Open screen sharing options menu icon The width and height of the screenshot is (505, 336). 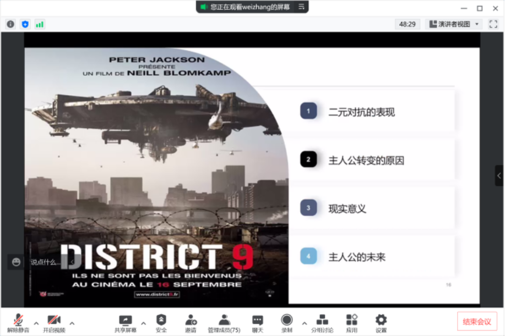point(301,7)
